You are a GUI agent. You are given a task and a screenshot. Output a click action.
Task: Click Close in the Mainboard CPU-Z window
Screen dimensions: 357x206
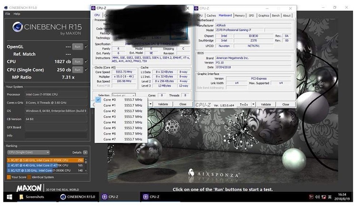click(x=286, y=105)
